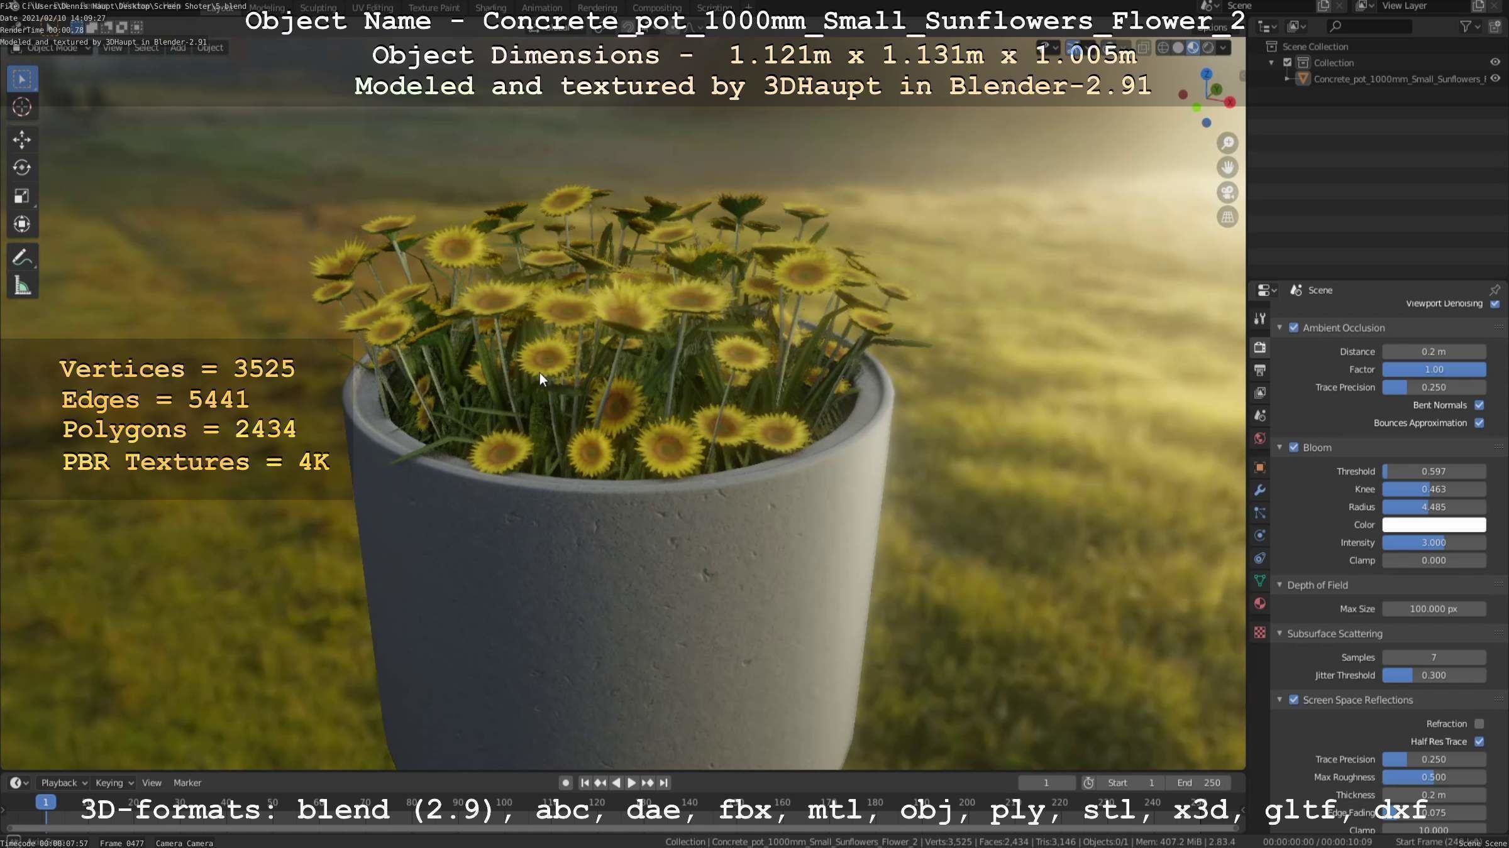Activate the 3D Cursor tool

[22, 107]
